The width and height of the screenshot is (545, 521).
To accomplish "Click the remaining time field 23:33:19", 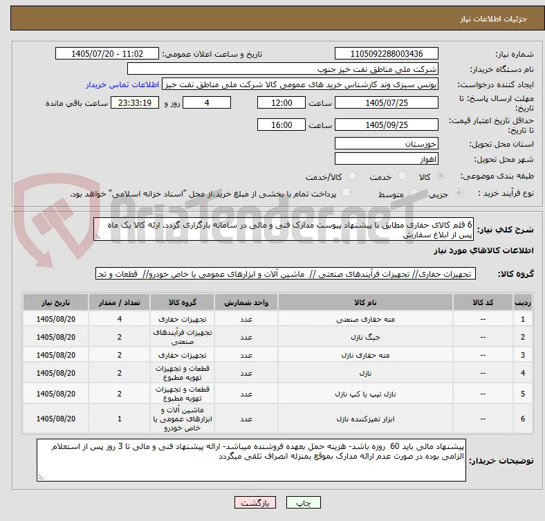I will coord(134,102).
